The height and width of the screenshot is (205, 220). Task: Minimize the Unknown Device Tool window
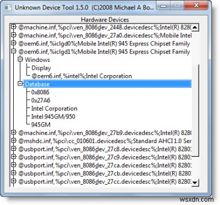pos(163,6)
